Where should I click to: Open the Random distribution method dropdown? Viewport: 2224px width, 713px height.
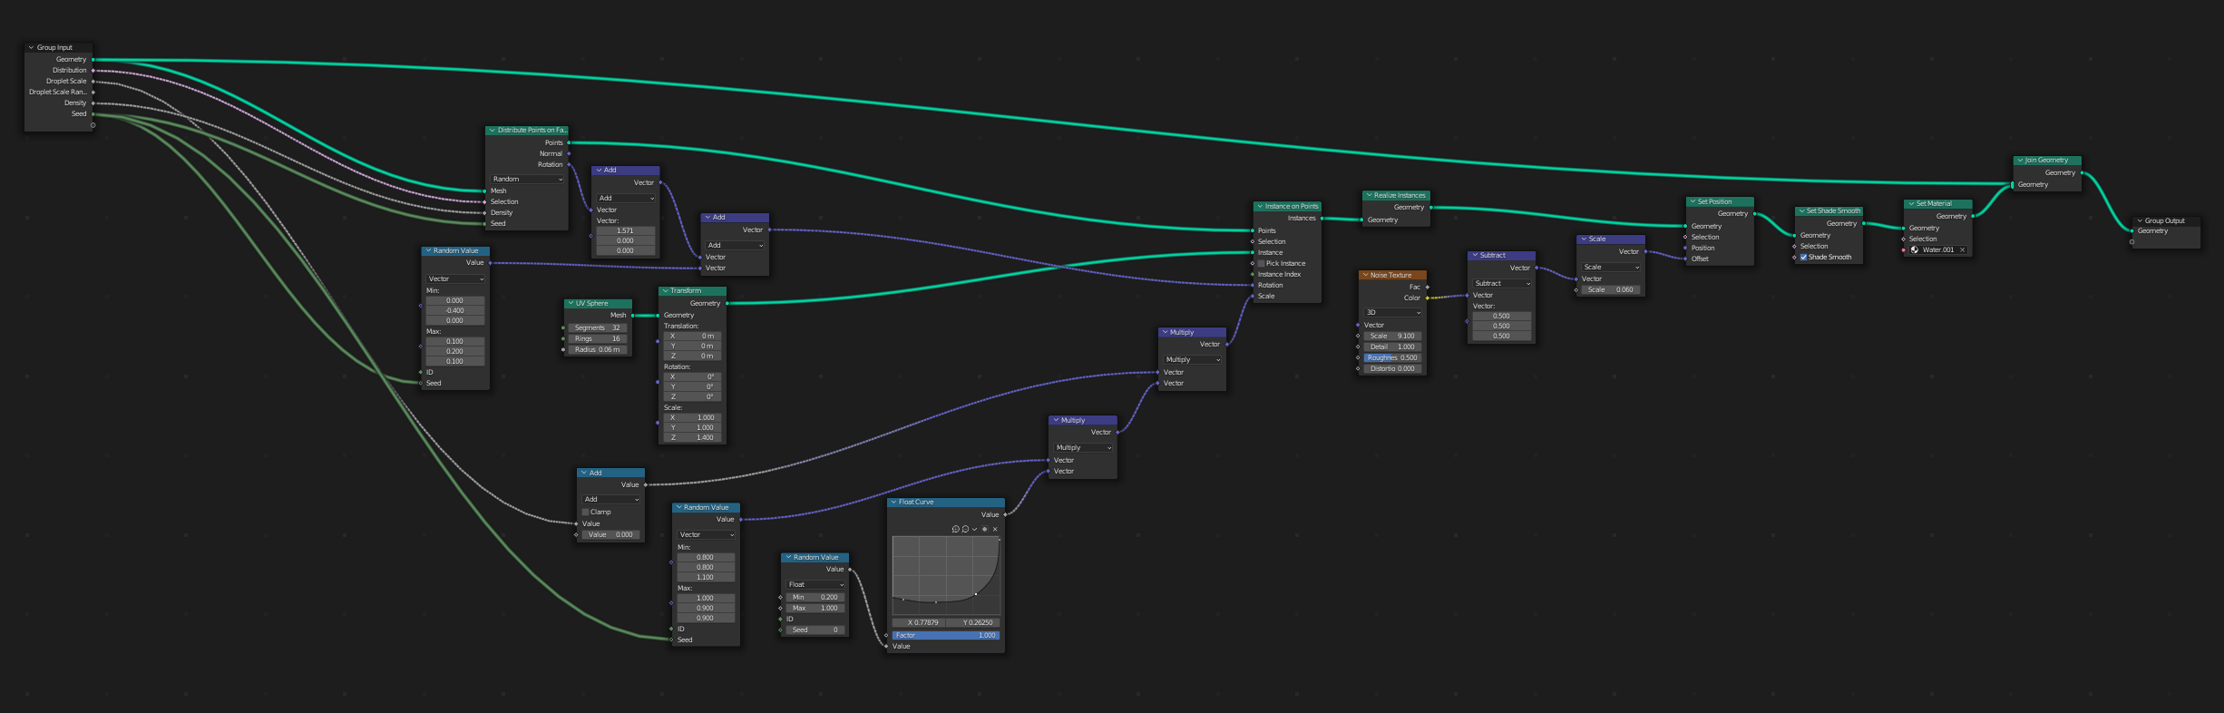527,179
